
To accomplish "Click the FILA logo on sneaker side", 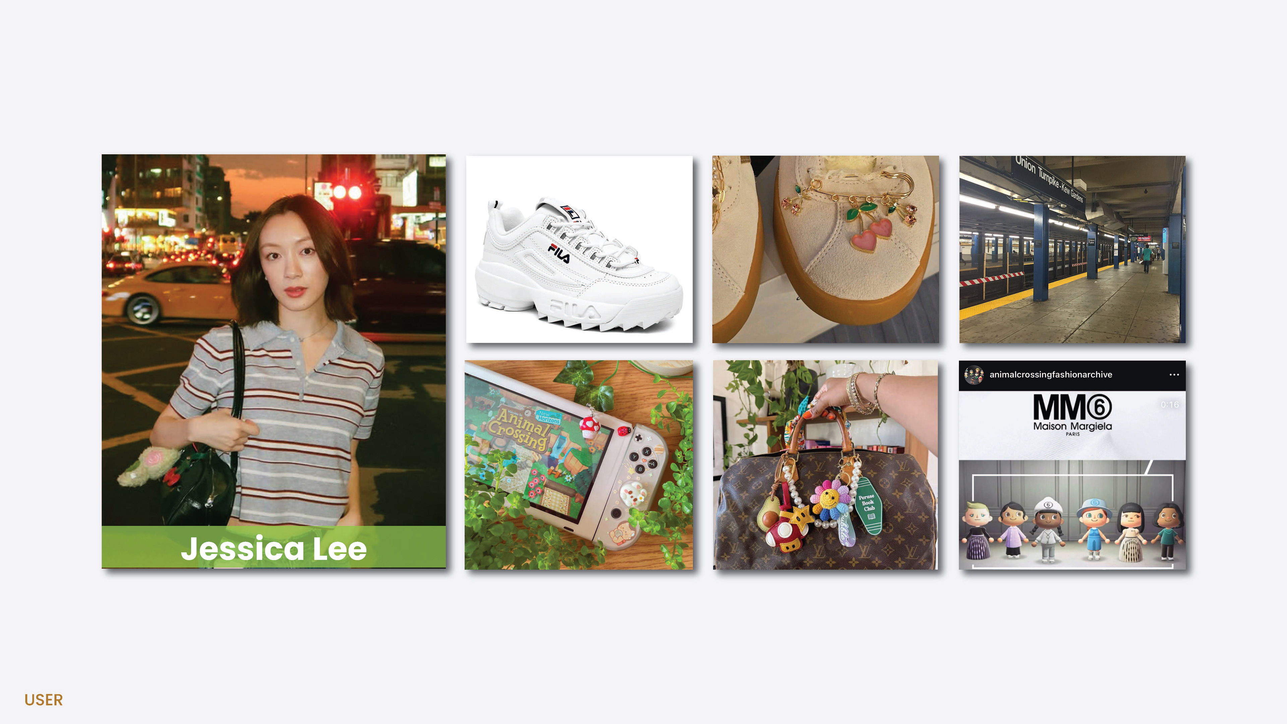I will (559, 253).
